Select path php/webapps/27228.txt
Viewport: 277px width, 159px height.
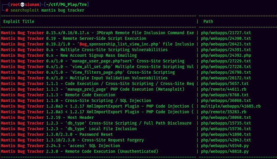pos(226,67)
